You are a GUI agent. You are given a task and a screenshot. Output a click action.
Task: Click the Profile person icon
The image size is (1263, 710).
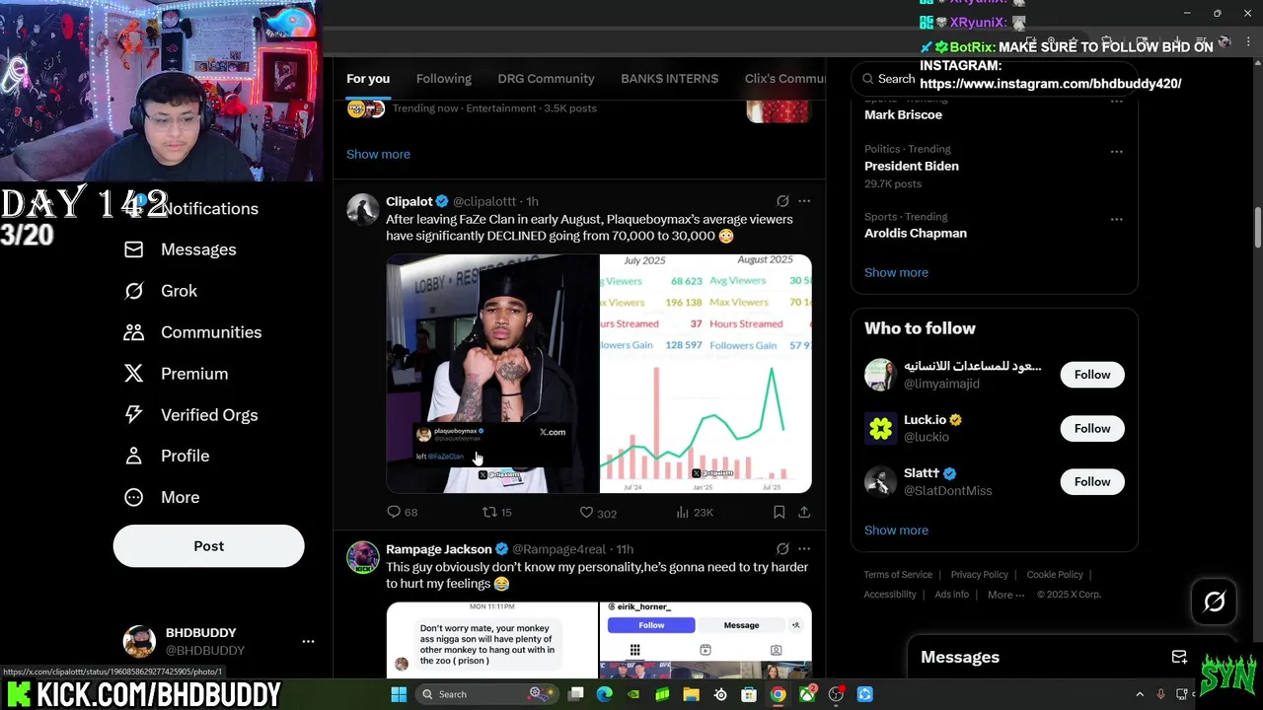[134, 456]
